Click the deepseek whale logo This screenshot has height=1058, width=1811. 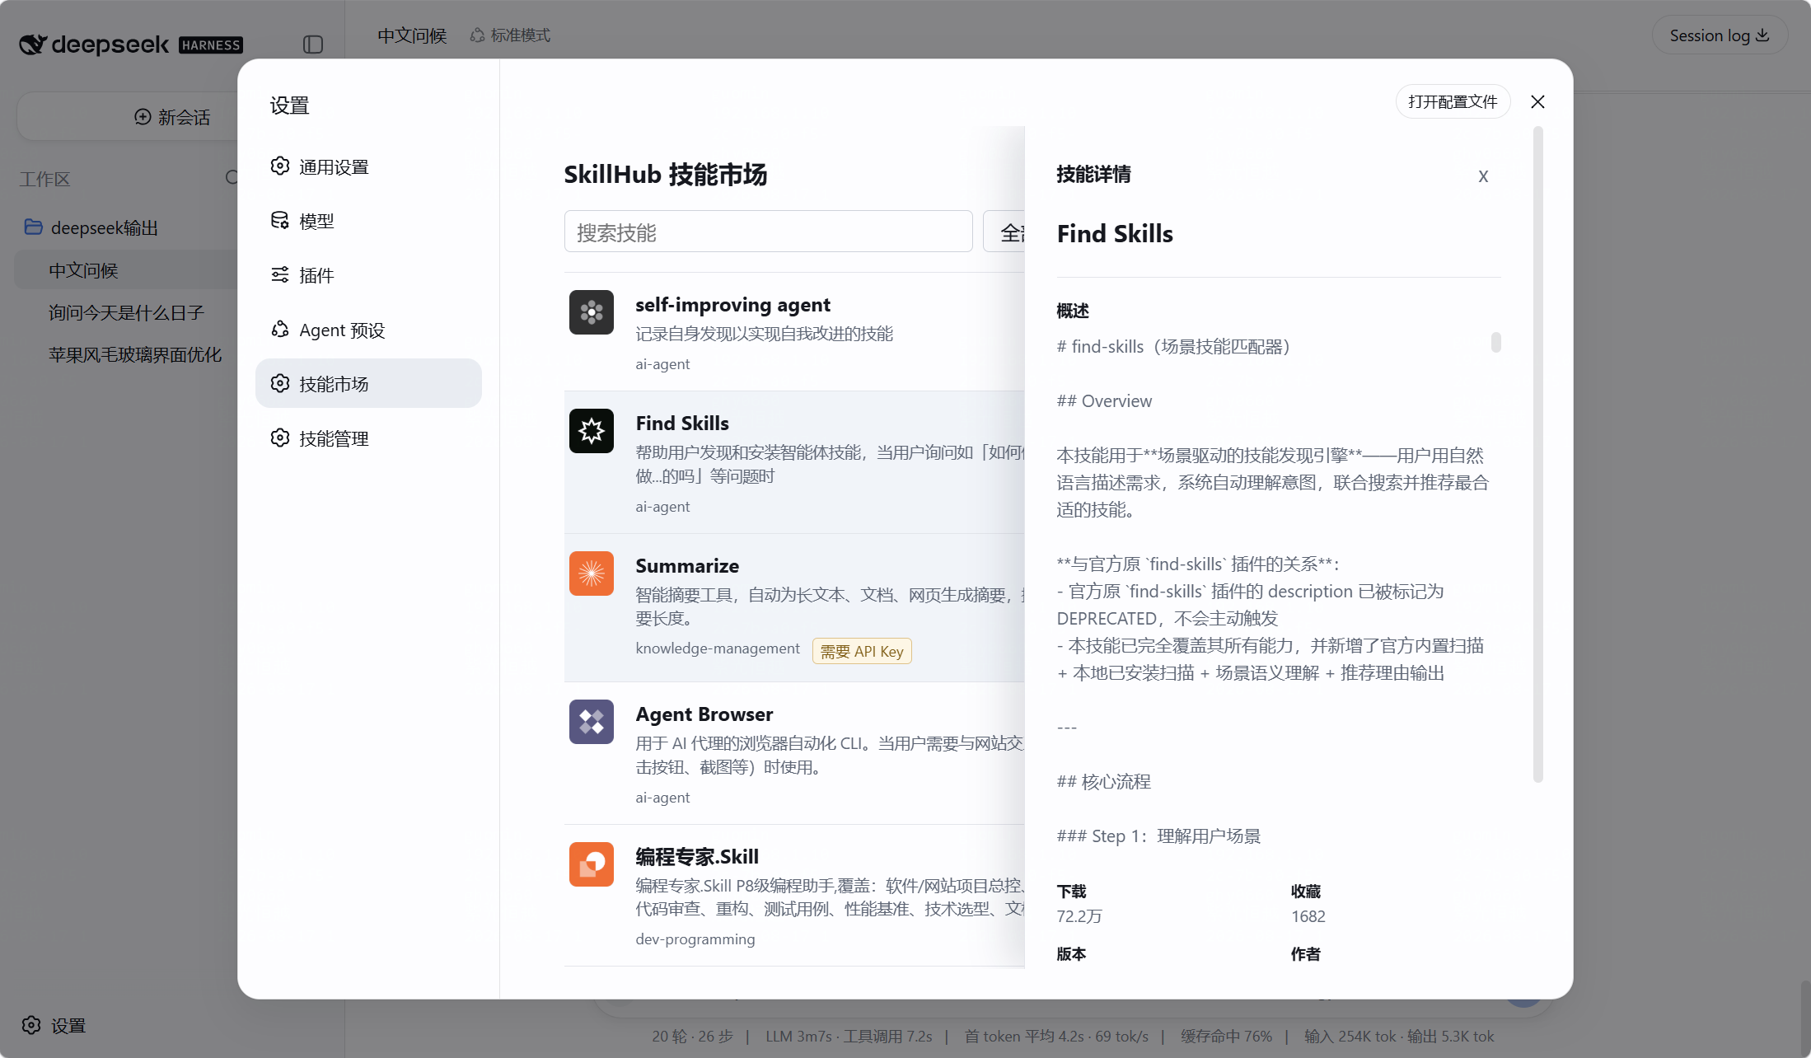32,44
